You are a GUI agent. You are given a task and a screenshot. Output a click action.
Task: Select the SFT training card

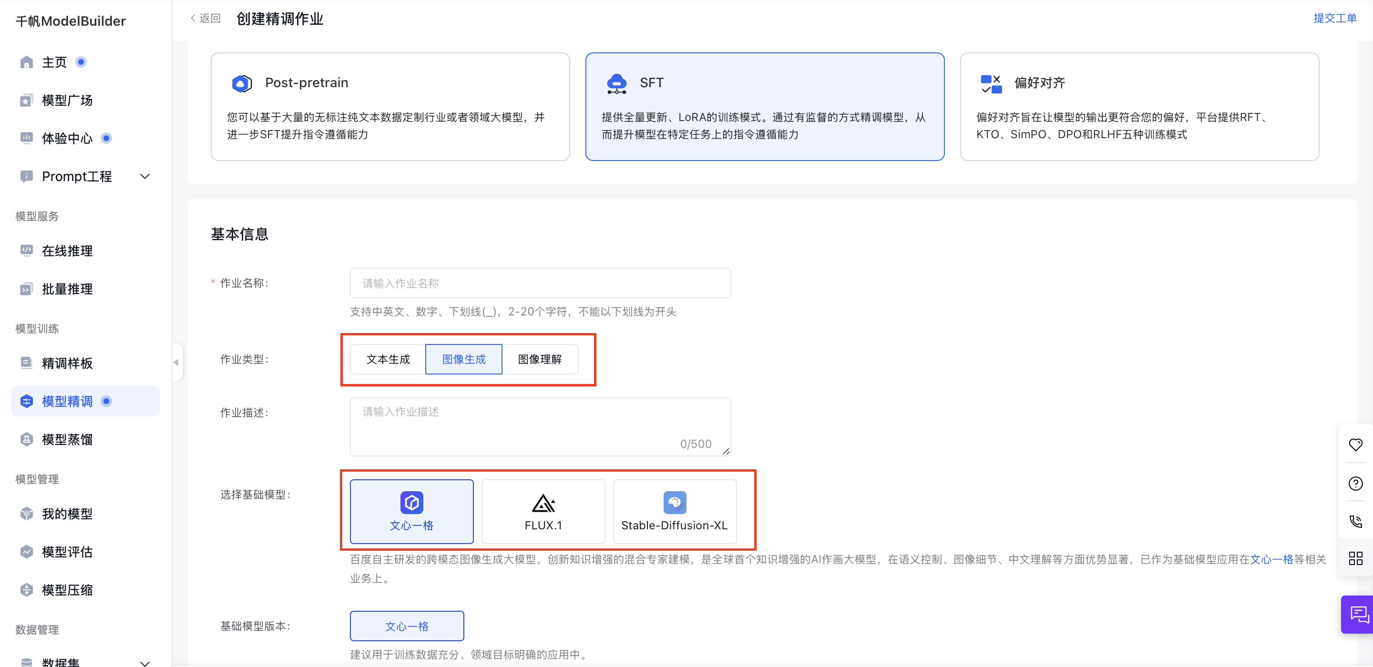[x=765, y=107]
